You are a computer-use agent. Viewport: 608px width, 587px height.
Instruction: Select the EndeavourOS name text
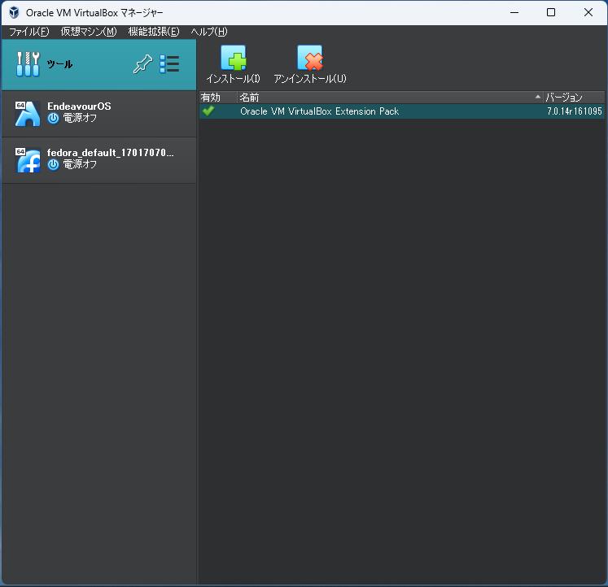tap(79, 106)
